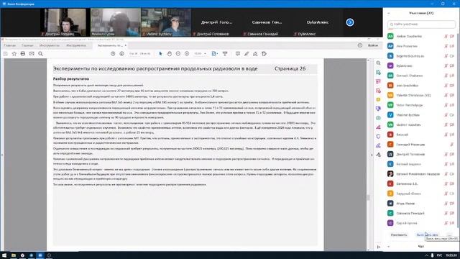Click the Войти sign-in button

[373, 45]
